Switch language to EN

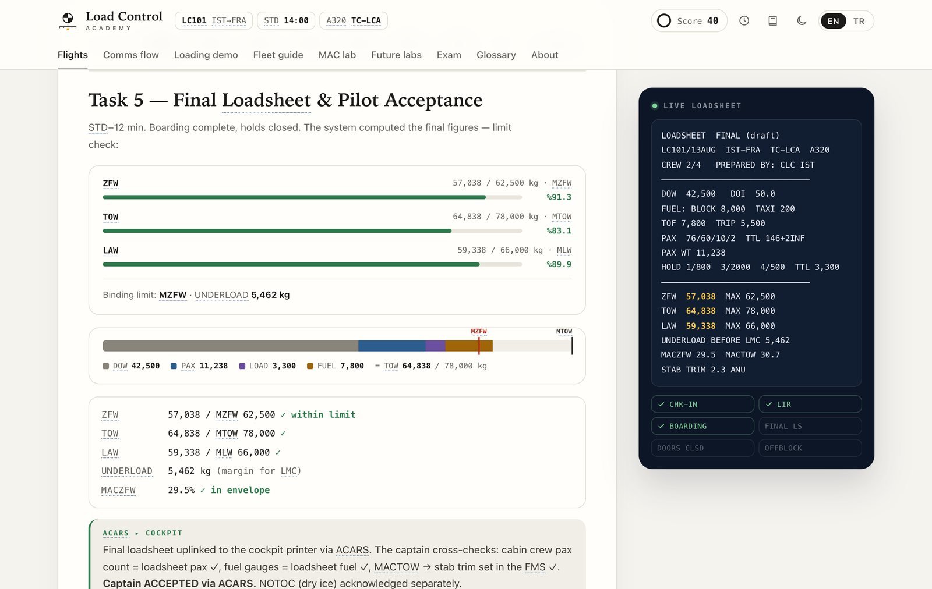(x=833, y=21)
